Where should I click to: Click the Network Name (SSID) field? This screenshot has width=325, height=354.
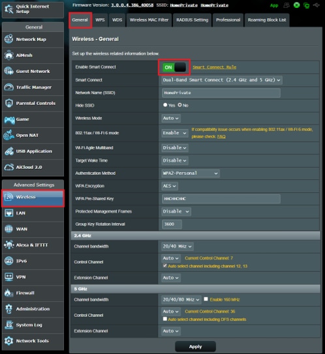point(221,93)
